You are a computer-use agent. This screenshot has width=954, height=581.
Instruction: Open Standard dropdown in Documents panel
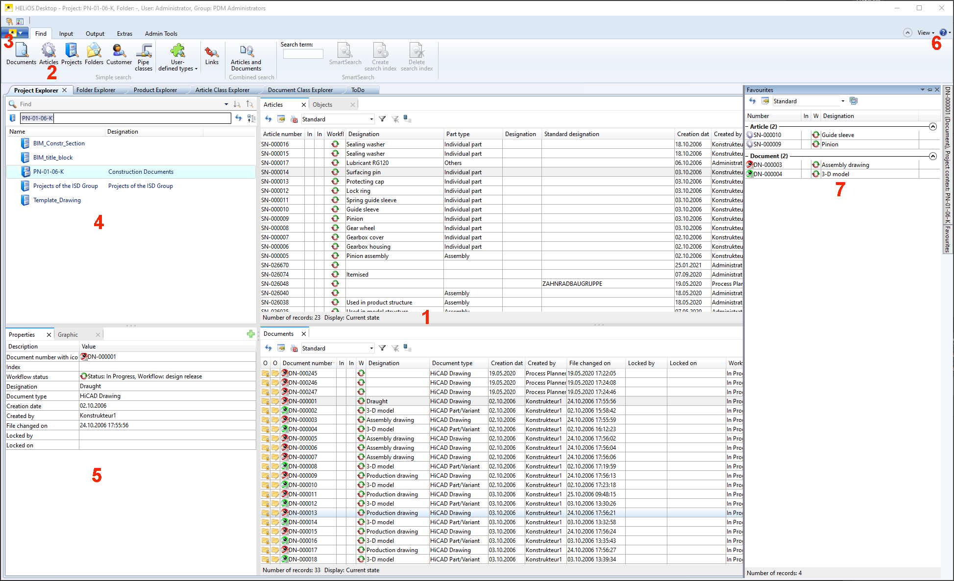point(371,349)
